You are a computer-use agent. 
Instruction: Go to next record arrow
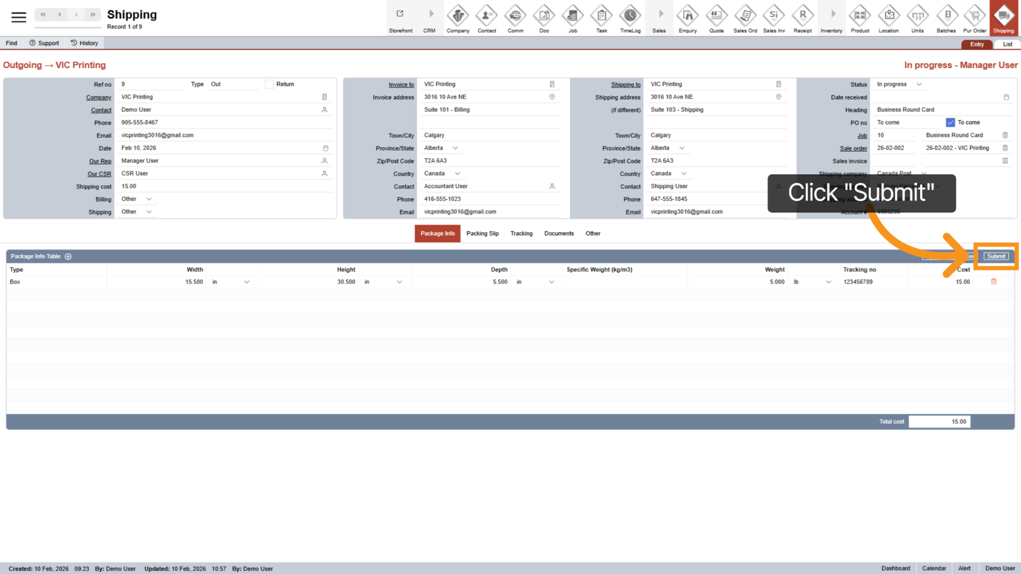tap(76, 15)
